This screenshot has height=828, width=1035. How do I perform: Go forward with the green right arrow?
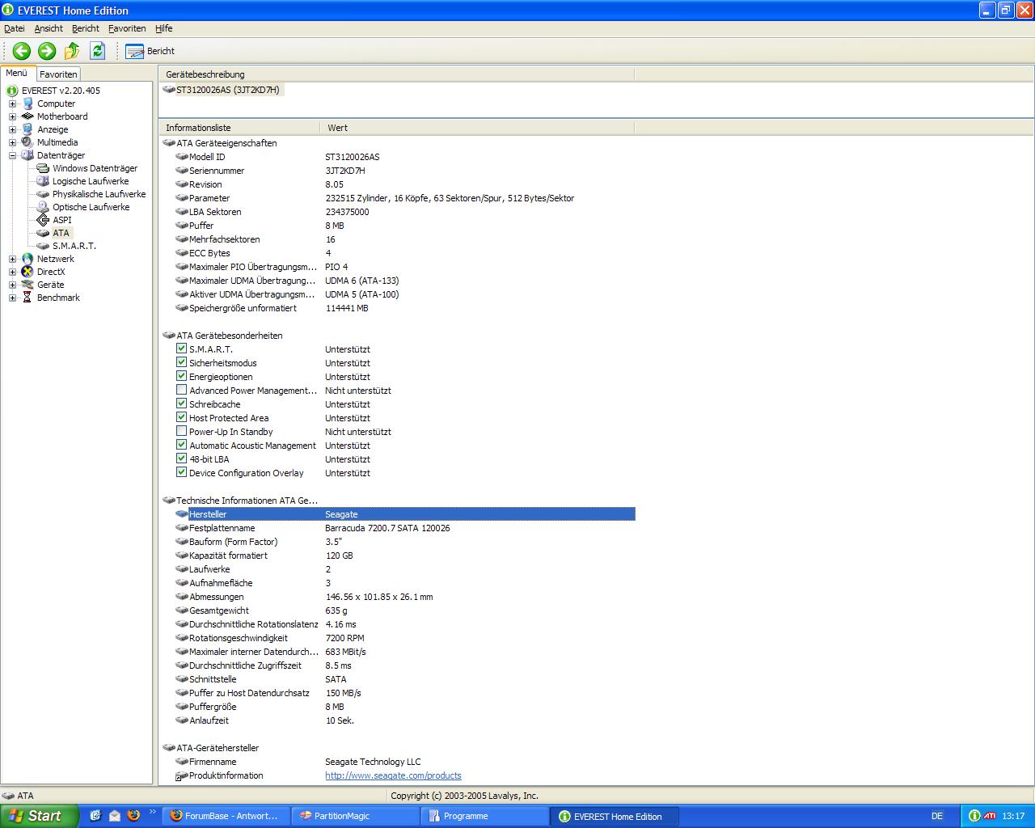(47, 51)
